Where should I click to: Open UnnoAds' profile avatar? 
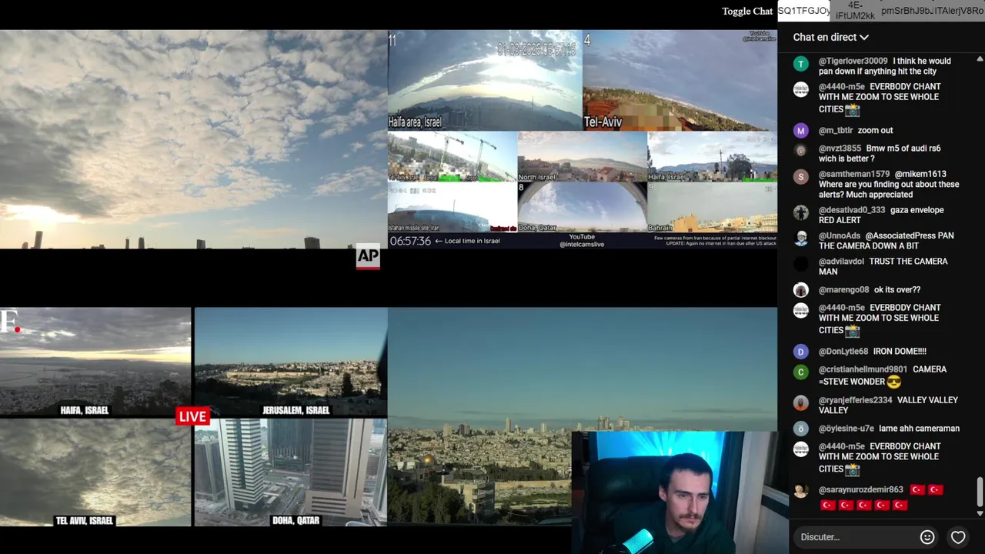pos(801,239)
